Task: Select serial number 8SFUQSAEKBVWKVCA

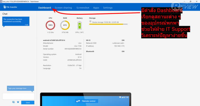Action: pyautogui.click(x=73, y=49)
